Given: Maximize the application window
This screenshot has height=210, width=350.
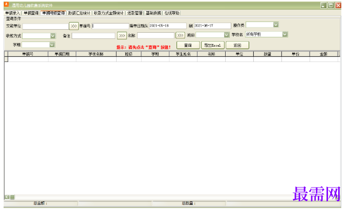Looking at the screenshot, I should pyautogui.click(x=331, y=5).
